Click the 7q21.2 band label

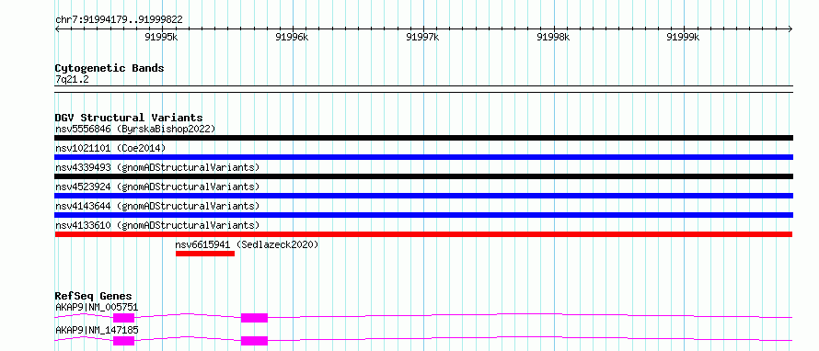(71, 79)
